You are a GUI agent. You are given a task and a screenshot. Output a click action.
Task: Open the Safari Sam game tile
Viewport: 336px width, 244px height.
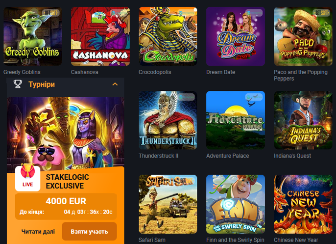tap(168, 204)
